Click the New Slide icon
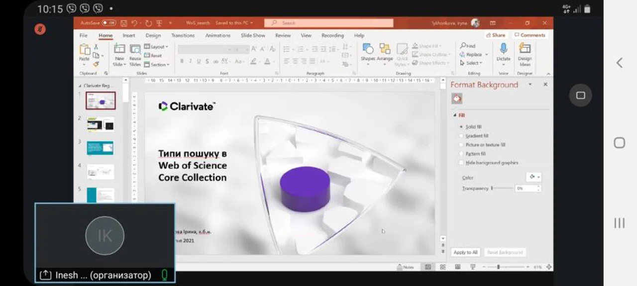 coord(119,49)
